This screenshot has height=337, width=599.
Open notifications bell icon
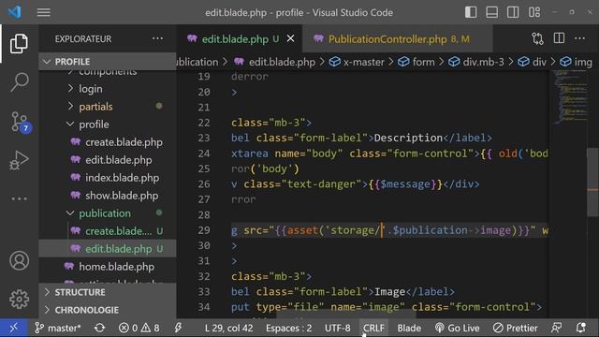click(580, 328)
